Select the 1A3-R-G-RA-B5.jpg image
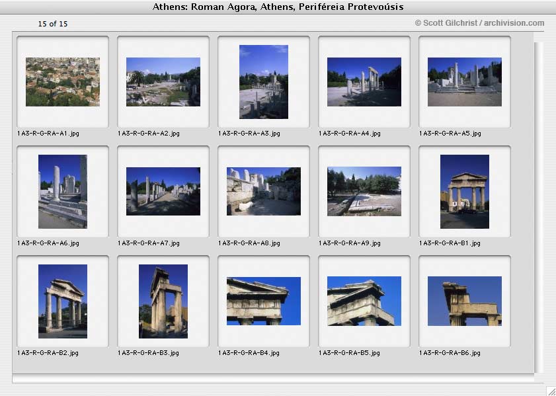This screenshot has height=396, width=556. pos(364,301)
